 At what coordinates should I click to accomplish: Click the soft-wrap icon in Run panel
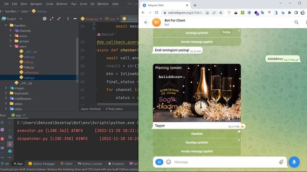click(x=10, y=137)
